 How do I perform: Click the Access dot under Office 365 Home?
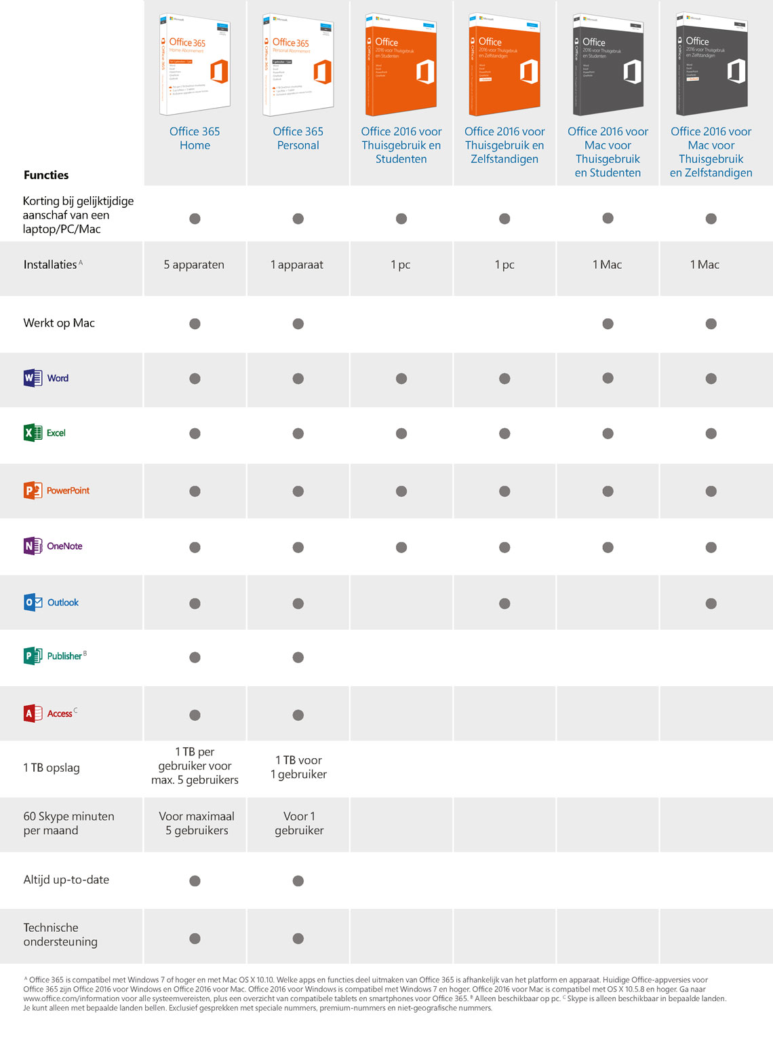pos(195,715)
